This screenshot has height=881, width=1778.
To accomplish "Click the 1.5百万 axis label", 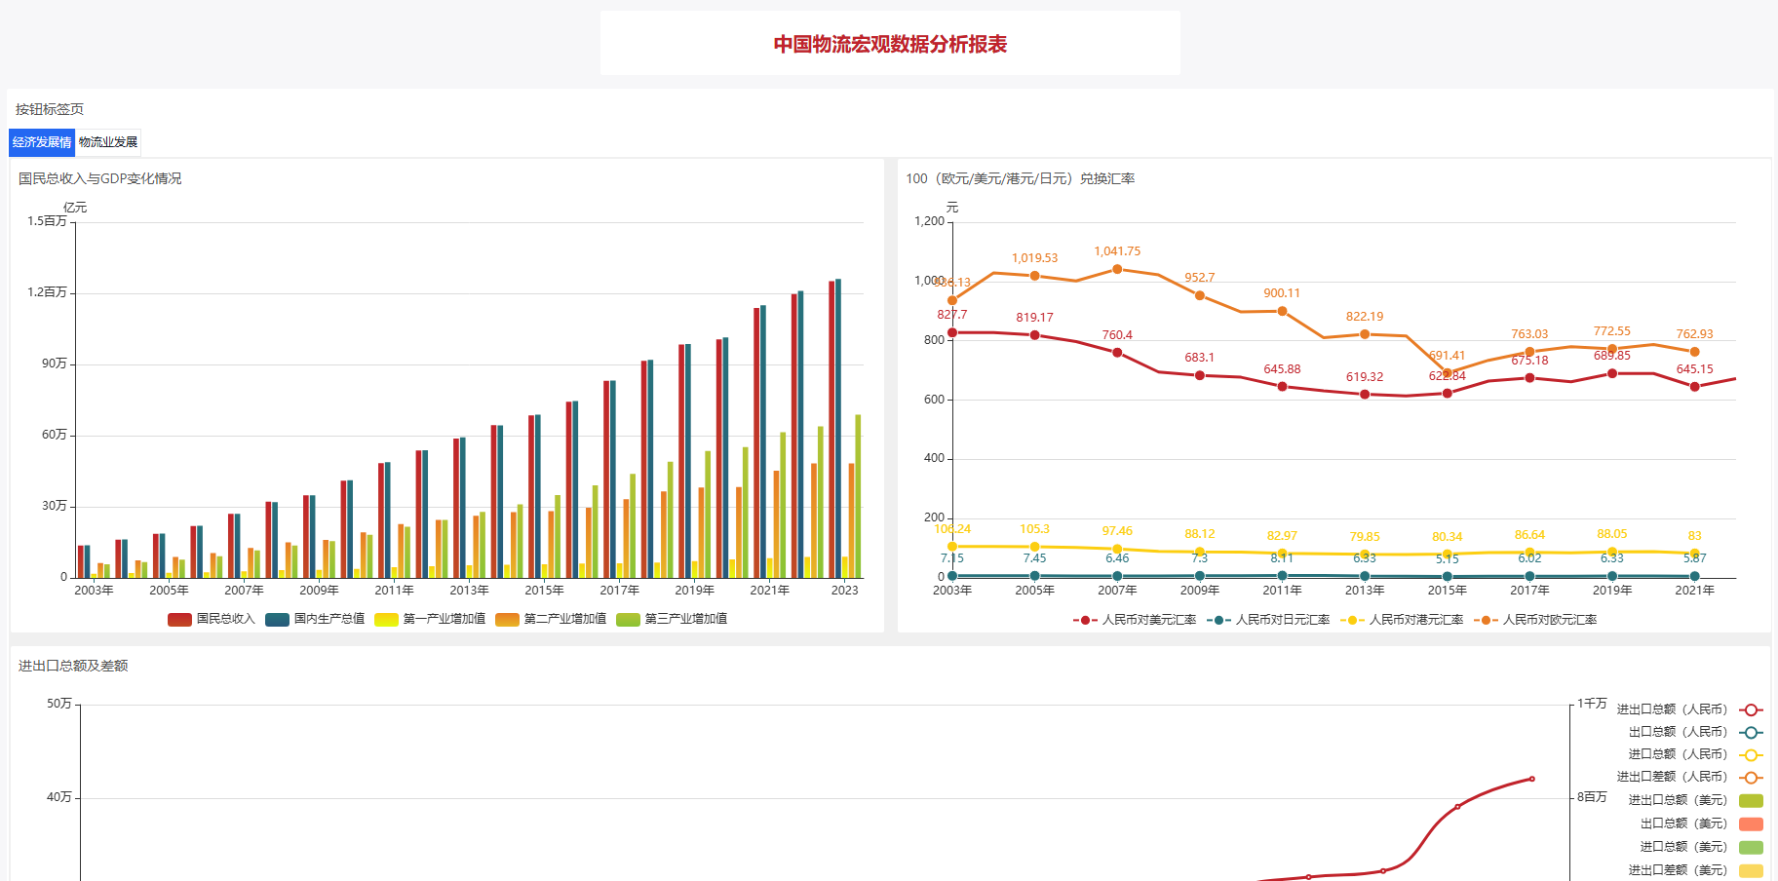I will click(x=47, y=221).
